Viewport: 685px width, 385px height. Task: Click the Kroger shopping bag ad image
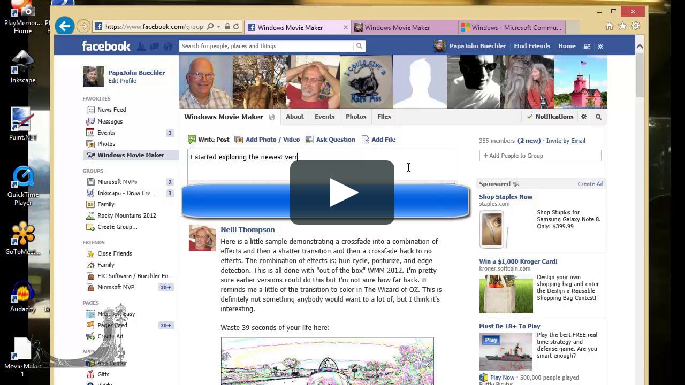pyautogui.click(x=506, y=294)
